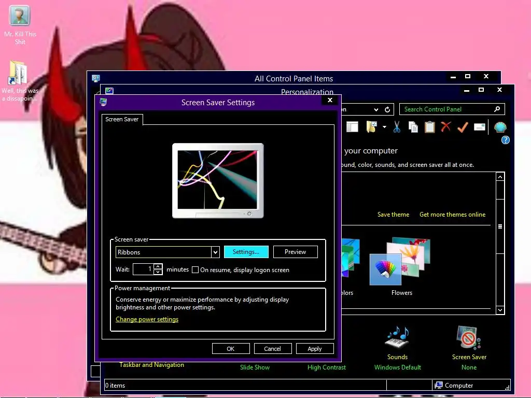Click themes list scroll up arrow

click(500, 177)
